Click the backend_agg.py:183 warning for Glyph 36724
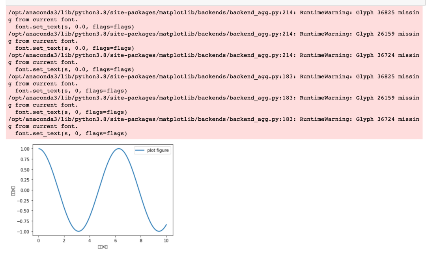426x256 pixels. [214, 126]
